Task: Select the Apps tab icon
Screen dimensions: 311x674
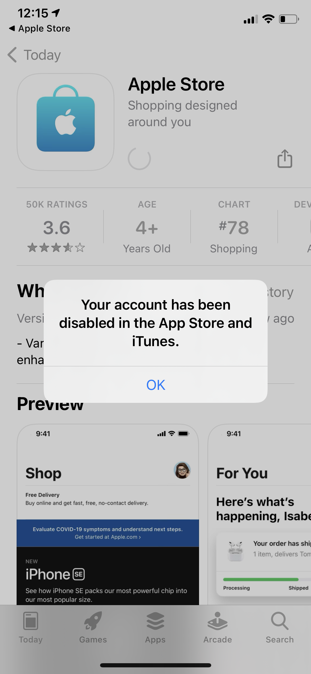Action: pyautogui.click(x=155, y=621)
